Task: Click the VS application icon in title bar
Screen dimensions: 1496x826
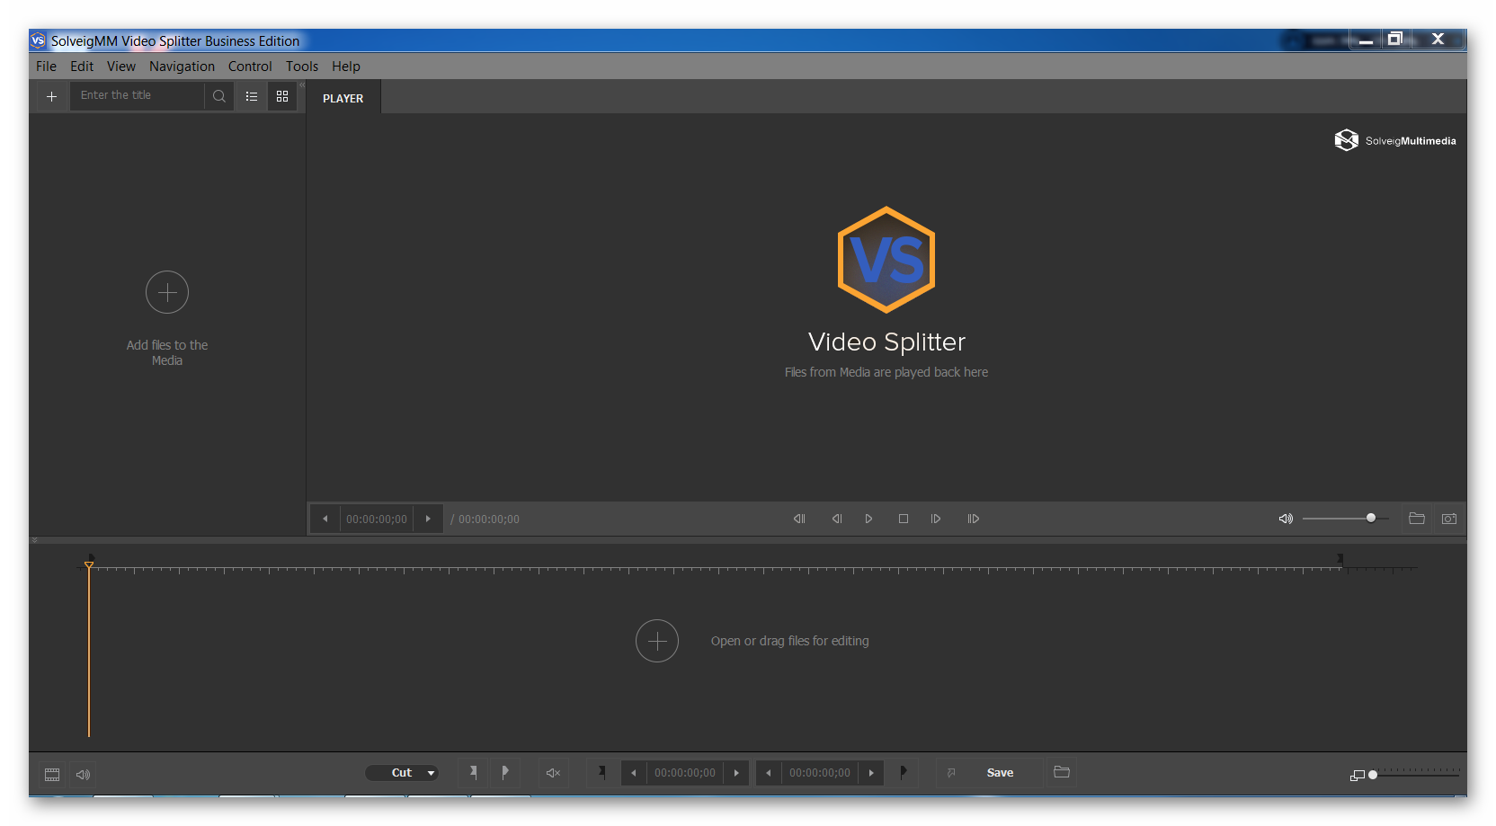Action: [x=38, y=40]
